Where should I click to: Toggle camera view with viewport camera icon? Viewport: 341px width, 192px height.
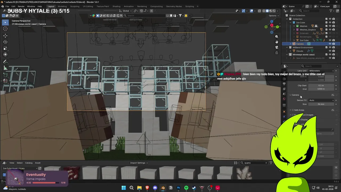click(277, 47)
